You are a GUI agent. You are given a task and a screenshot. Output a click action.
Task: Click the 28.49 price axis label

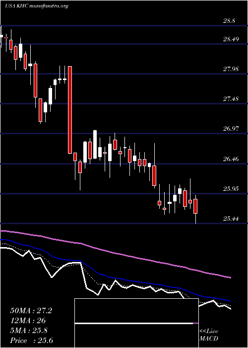pyautogui.click(x=231, y=39)
